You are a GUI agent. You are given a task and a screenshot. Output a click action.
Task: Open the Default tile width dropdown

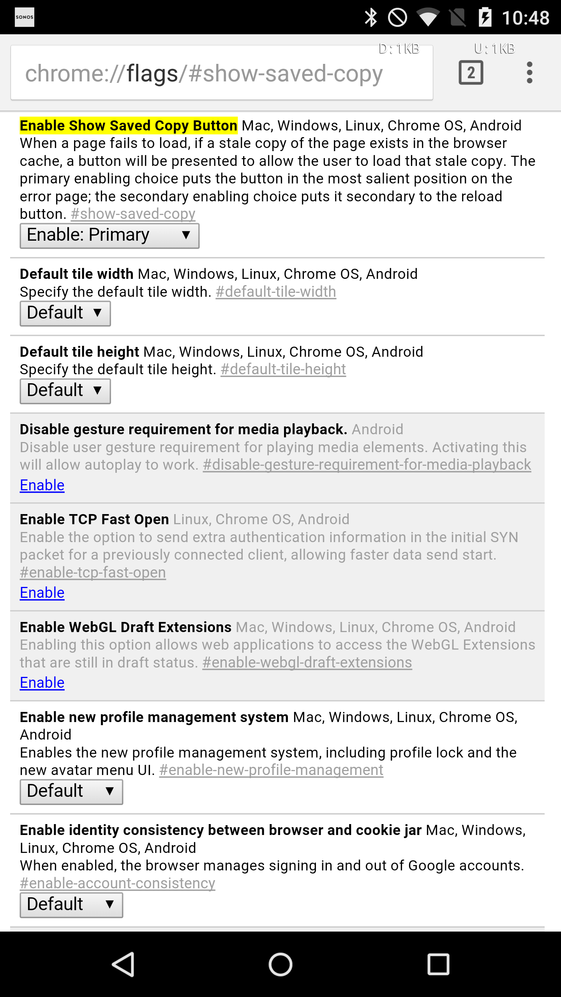[65, 313]
